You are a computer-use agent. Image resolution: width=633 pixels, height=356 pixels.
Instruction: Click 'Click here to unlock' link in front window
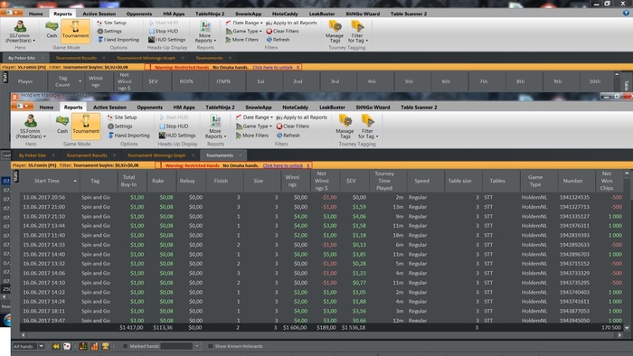pyautogui.click(x=282, y=165)
